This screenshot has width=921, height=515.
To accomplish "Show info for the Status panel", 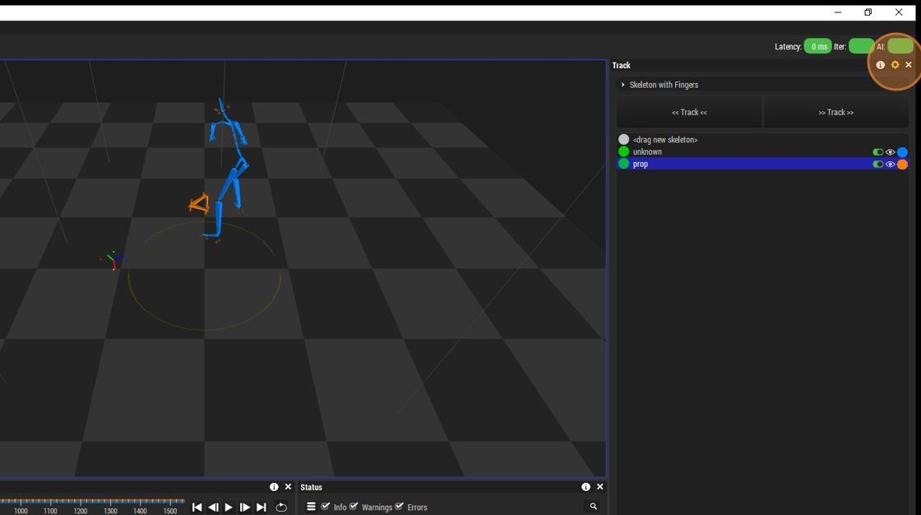I will click(x=585, y=487).
